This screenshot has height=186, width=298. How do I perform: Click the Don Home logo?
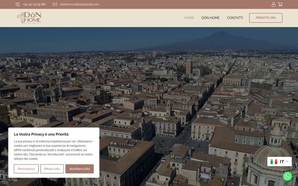pos(29,18)
